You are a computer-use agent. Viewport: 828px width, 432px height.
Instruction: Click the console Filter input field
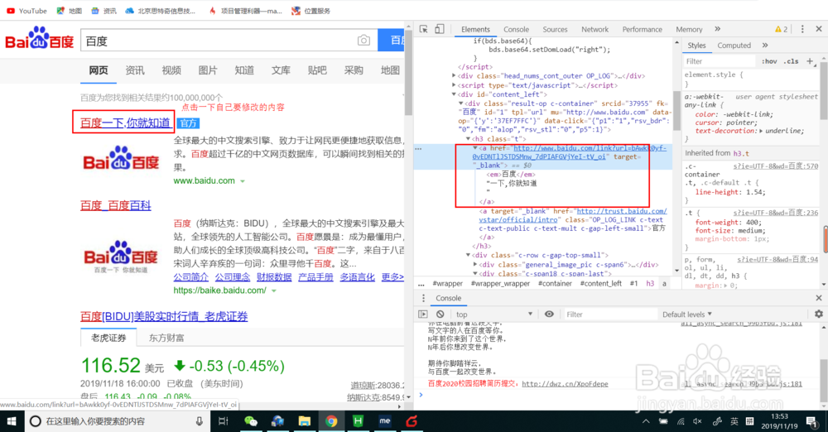[x=610, y=314]
